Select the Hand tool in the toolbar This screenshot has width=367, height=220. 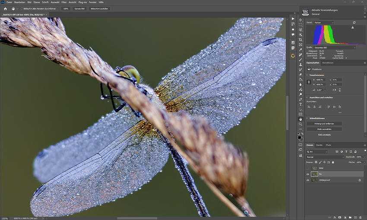click(301, 119)
